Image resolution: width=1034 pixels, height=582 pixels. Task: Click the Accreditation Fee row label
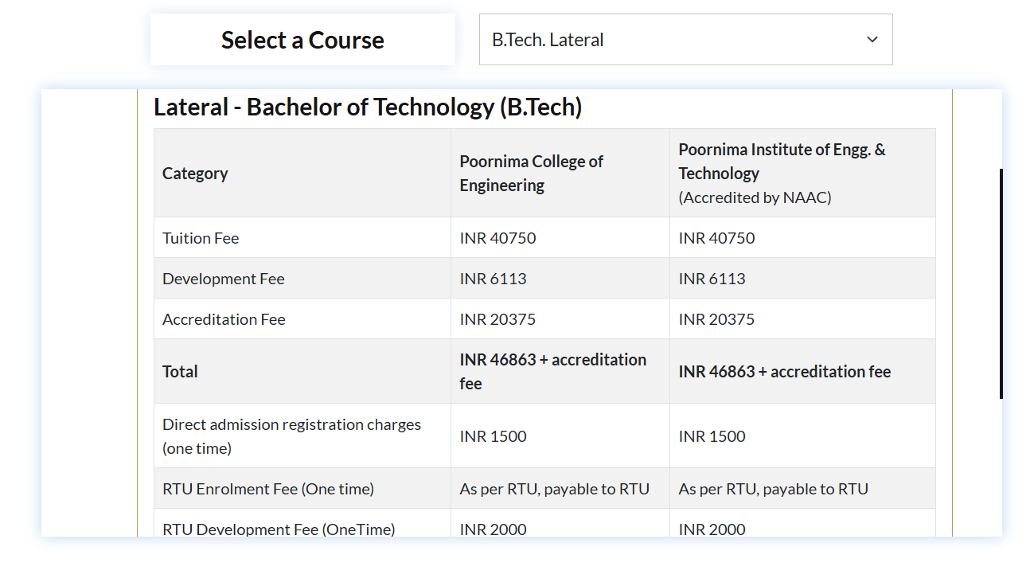pos(224,319)
